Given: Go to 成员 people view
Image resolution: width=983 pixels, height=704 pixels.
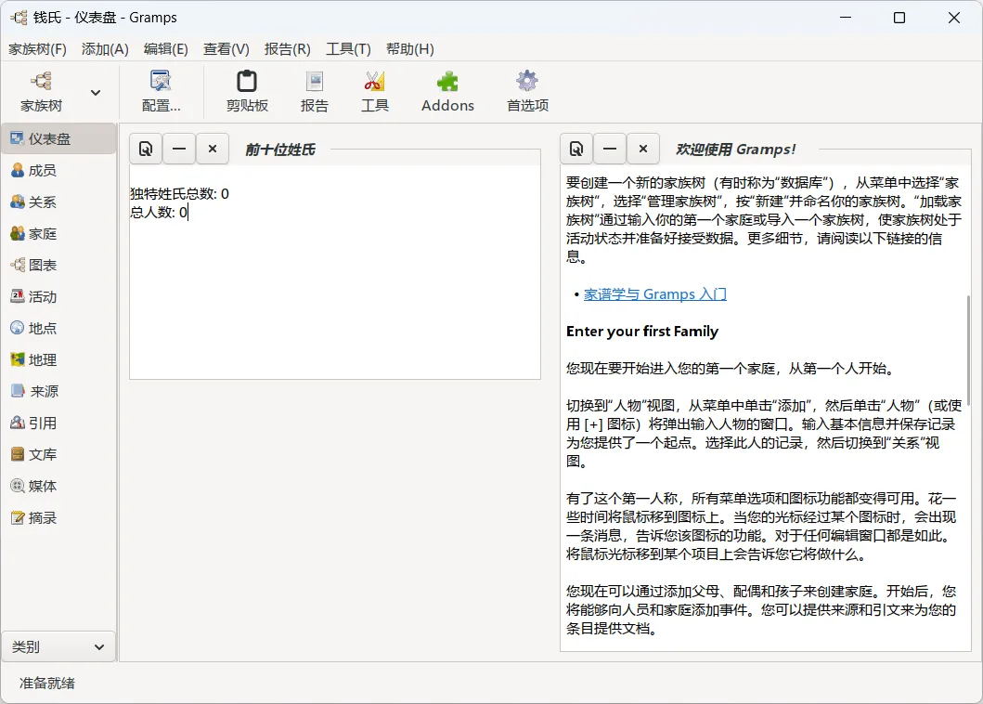Looking at the screenshot, I should tap(58, 171).
